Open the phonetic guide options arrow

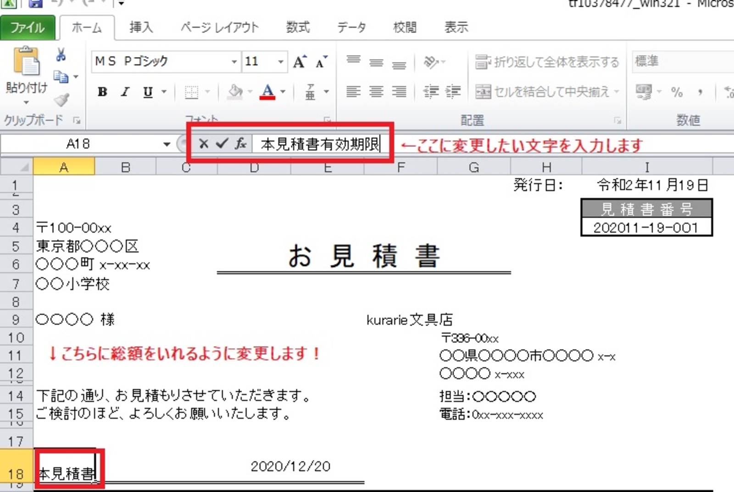(326, 92)
